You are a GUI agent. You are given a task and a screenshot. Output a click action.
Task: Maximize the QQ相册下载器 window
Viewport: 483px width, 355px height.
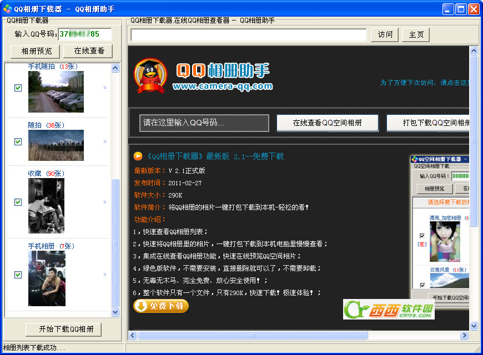click(x=461, y=9)
